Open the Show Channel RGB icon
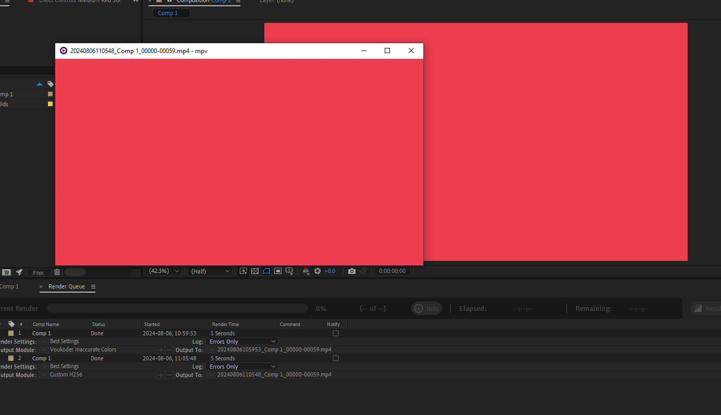The width and height of the screenshot is (721, 415). pos(306,271)
